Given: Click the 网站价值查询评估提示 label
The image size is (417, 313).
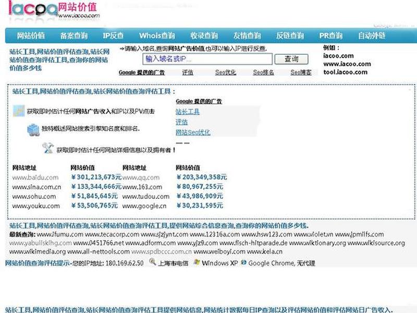Looking at the screenshot, I should tap(37, 263).
